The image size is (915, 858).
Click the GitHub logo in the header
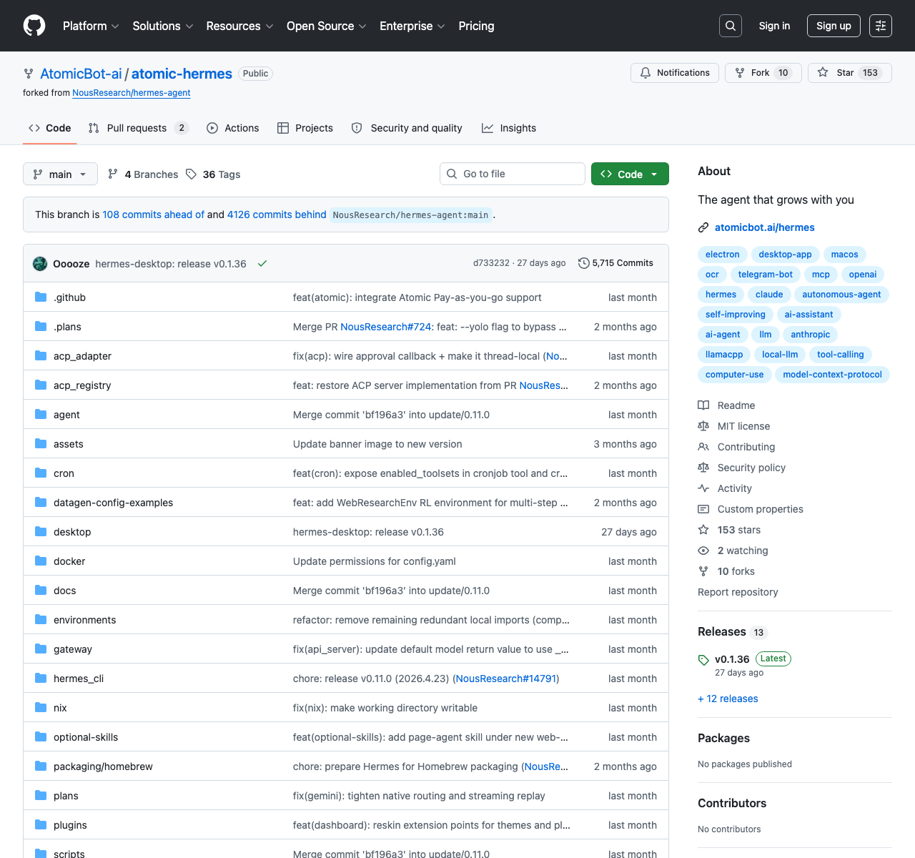tap(34, 26)
